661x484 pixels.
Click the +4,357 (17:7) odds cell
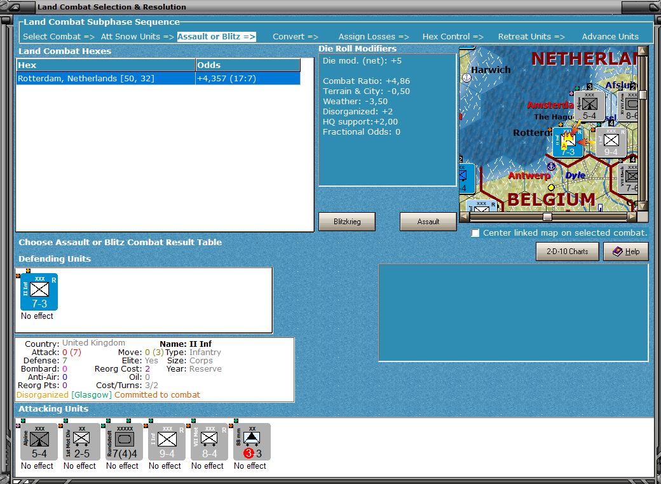tap(248, 78)
